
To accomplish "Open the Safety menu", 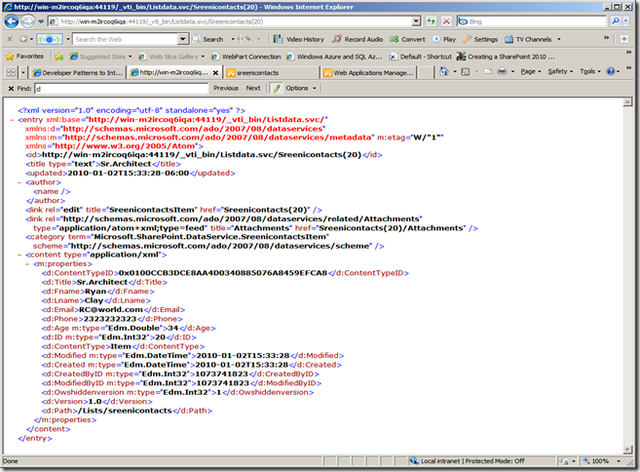I will [560, 71].
